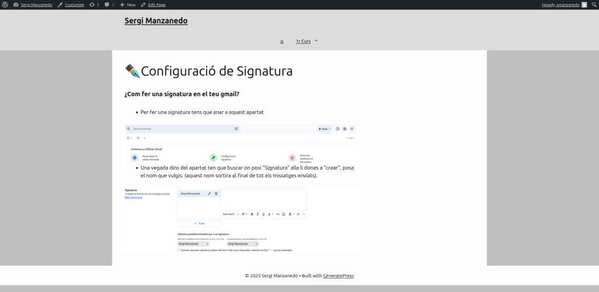Expand the 1r Curs submenu chevron
This screenshot has width=599, height=292.
[316, 40]
